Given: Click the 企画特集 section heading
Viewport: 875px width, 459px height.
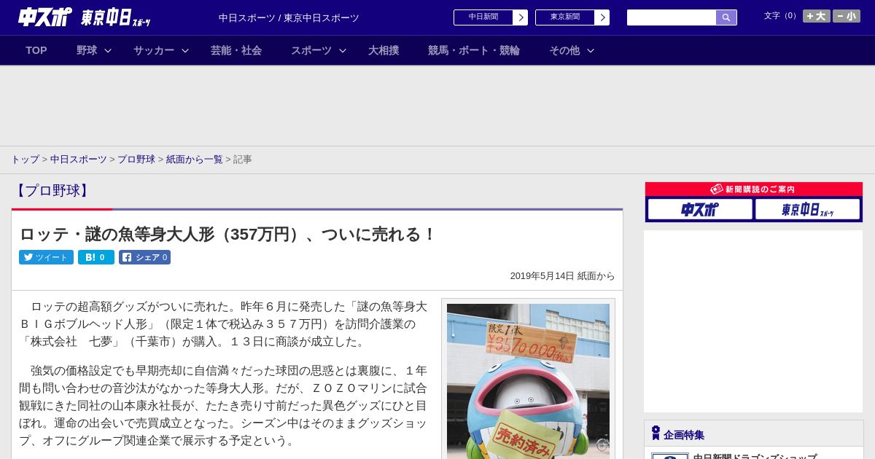Looking at the screenshot, I should tap(684, 435).
